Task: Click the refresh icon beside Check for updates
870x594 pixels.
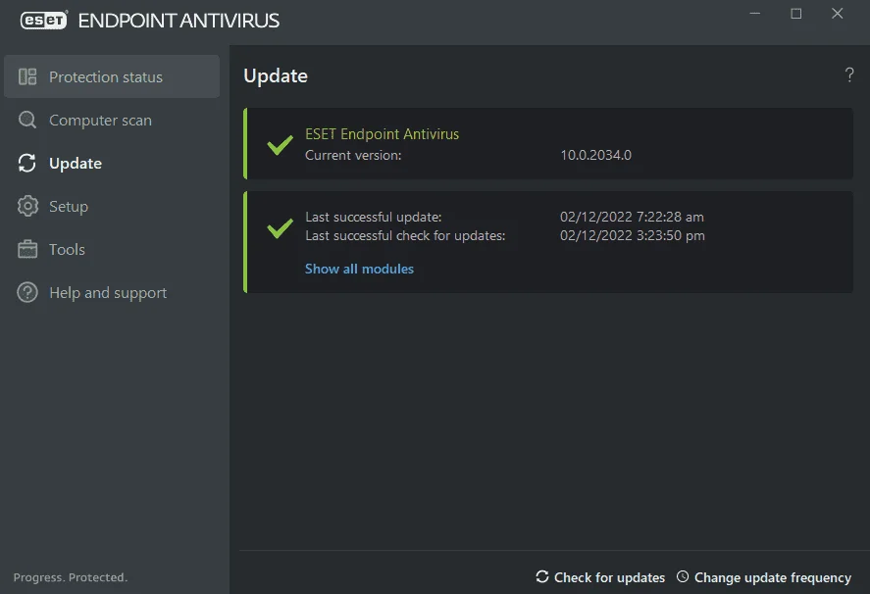Action: 542,576
